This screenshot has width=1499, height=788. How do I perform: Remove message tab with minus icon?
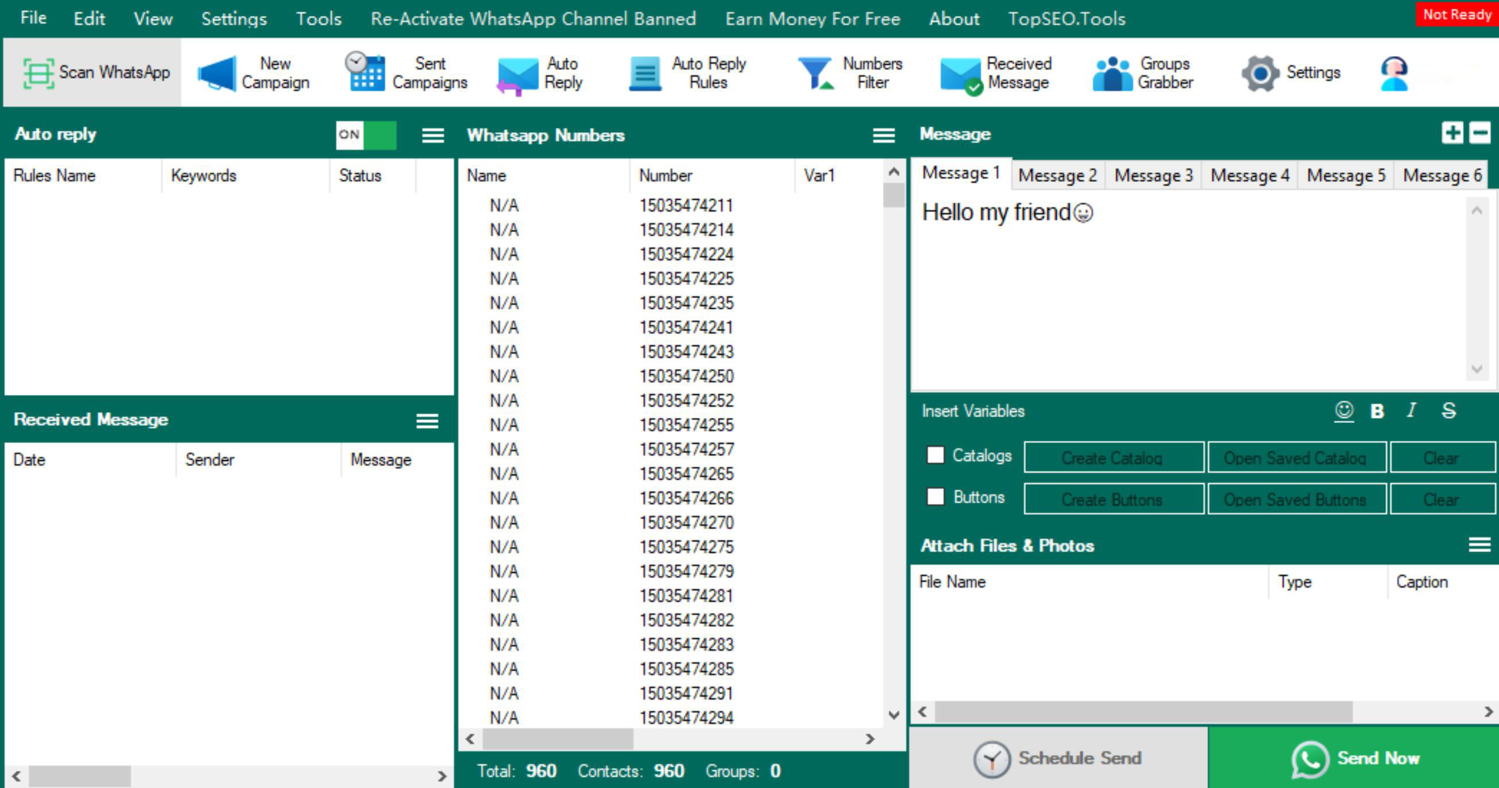pyautogui.click(x=1480, y=133)
